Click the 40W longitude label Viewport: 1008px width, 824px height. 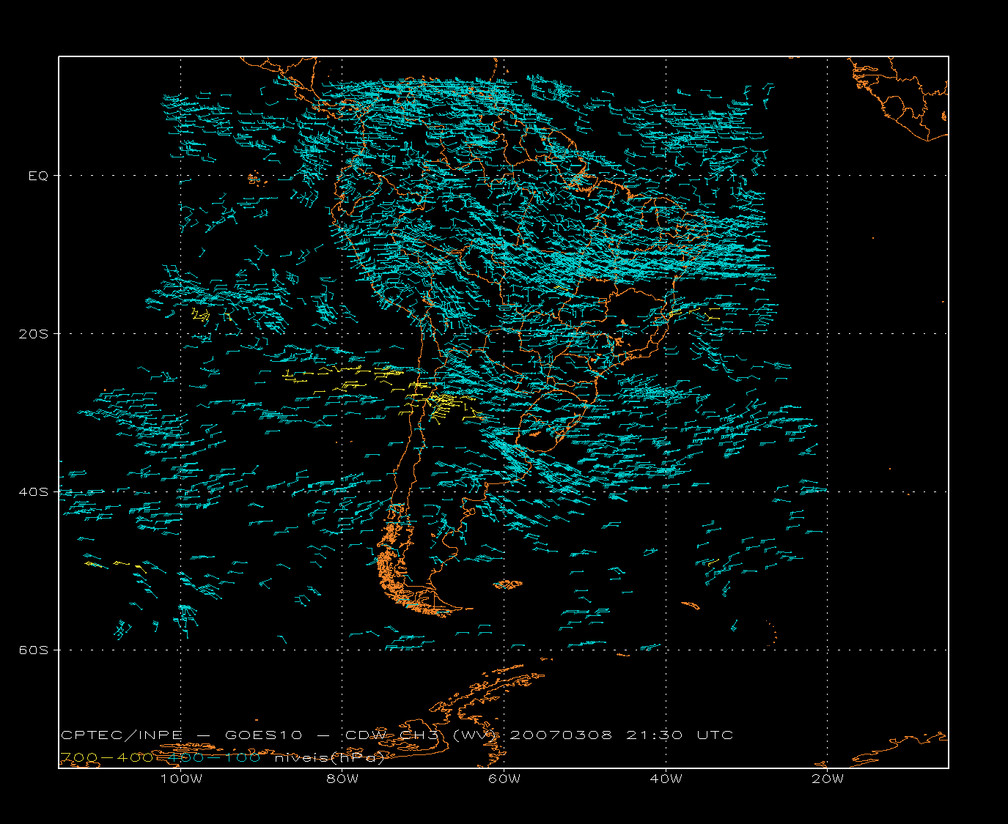(x=666, y=779)
